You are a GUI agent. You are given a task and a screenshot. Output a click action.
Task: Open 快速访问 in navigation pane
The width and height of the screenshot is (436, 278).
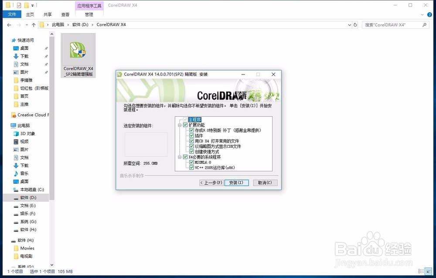point(26,40)
